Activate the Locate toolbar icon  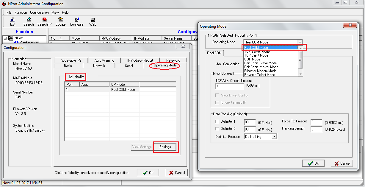point(60,22)
